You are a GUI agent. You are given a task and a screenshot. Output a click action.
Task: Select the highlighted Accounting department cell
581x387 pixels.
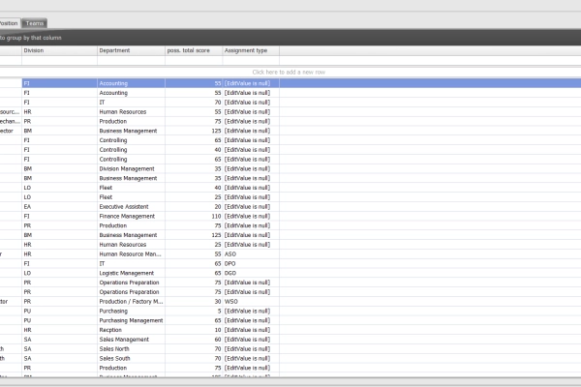(x=131, y=83)
